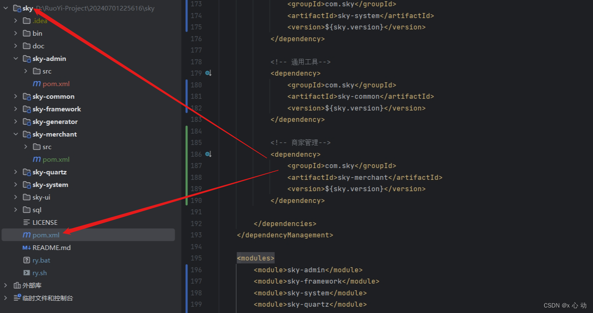The image size is (593, 313).
Task: Click the gutter icon at line 179
Action: [x=208, y=74]
